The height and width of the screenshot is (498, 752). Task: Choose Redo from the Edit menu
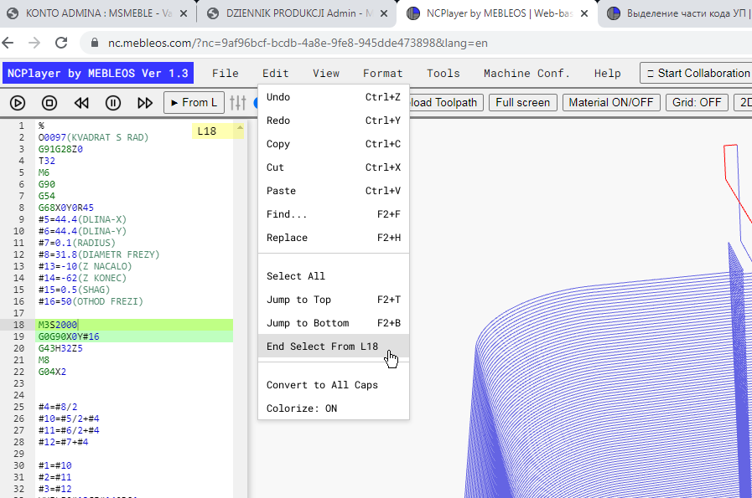334,121
